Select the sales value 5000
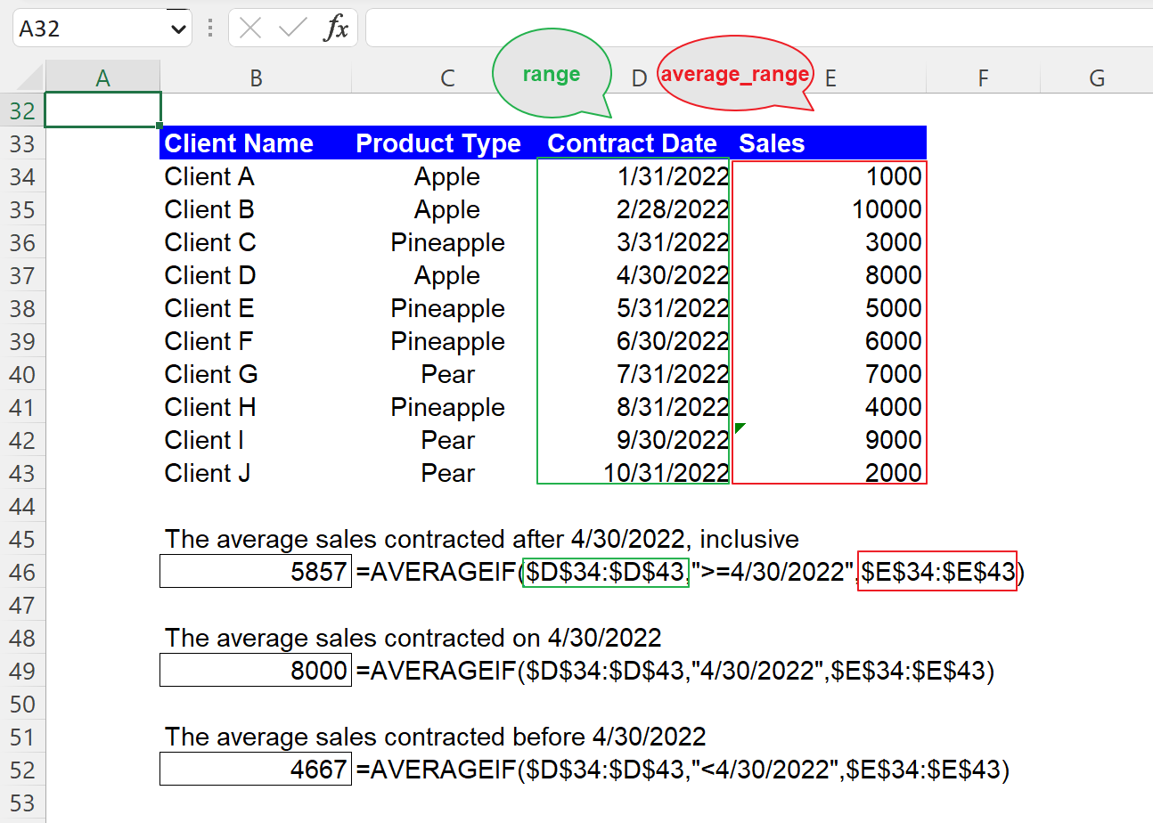The image size is (1153, 823). coord(830,308)
